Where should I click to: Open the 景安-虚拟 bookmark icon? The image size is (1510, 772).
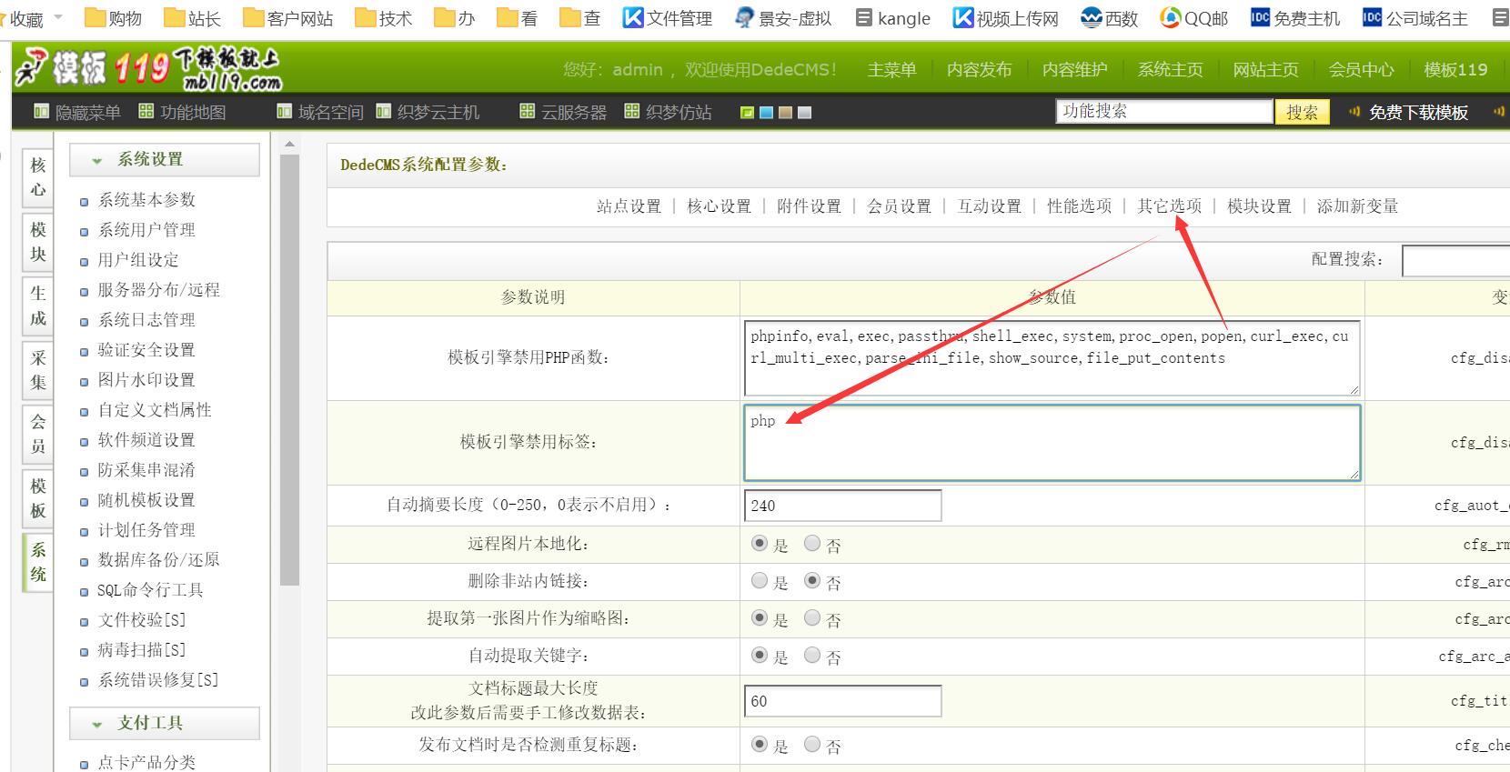click(745, 17)
